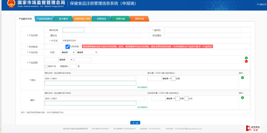The image size is (267, 133).
Task: Check 适量 box in the 原料 row
Action: coord(174,79)
